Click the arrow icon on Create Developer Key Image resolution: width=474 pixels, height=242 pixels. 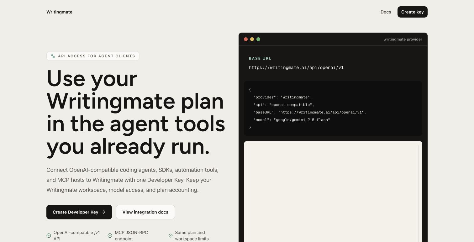(103, 212)
